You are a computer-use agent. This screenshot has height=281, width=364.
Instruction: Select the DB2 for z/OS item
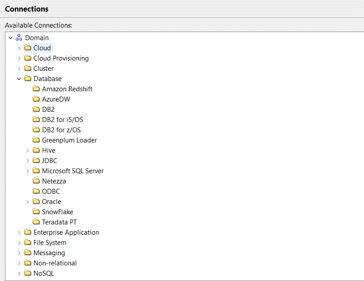tap(61, 130)
